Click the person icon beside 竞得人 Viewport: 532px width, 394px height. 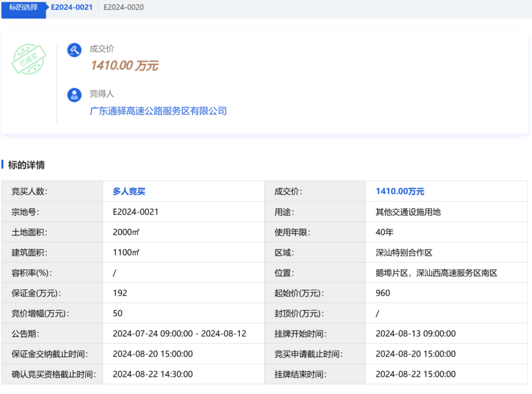(74, 95)
